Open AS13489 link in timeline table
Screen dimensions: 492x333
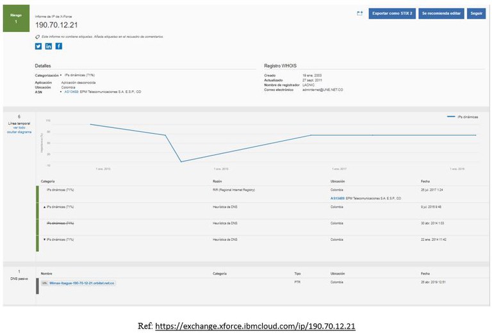(337, 199)
